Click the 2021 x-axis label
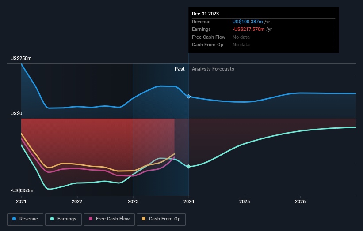 [x=21, y=201]
